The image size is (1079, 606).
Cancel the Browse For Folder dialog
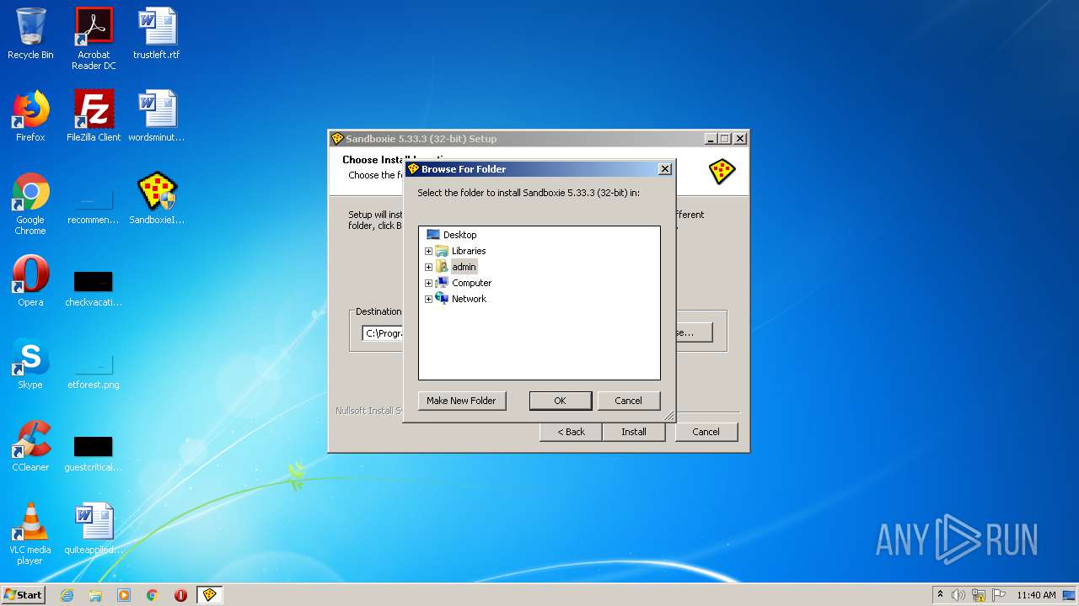click(x=628, y=401)
